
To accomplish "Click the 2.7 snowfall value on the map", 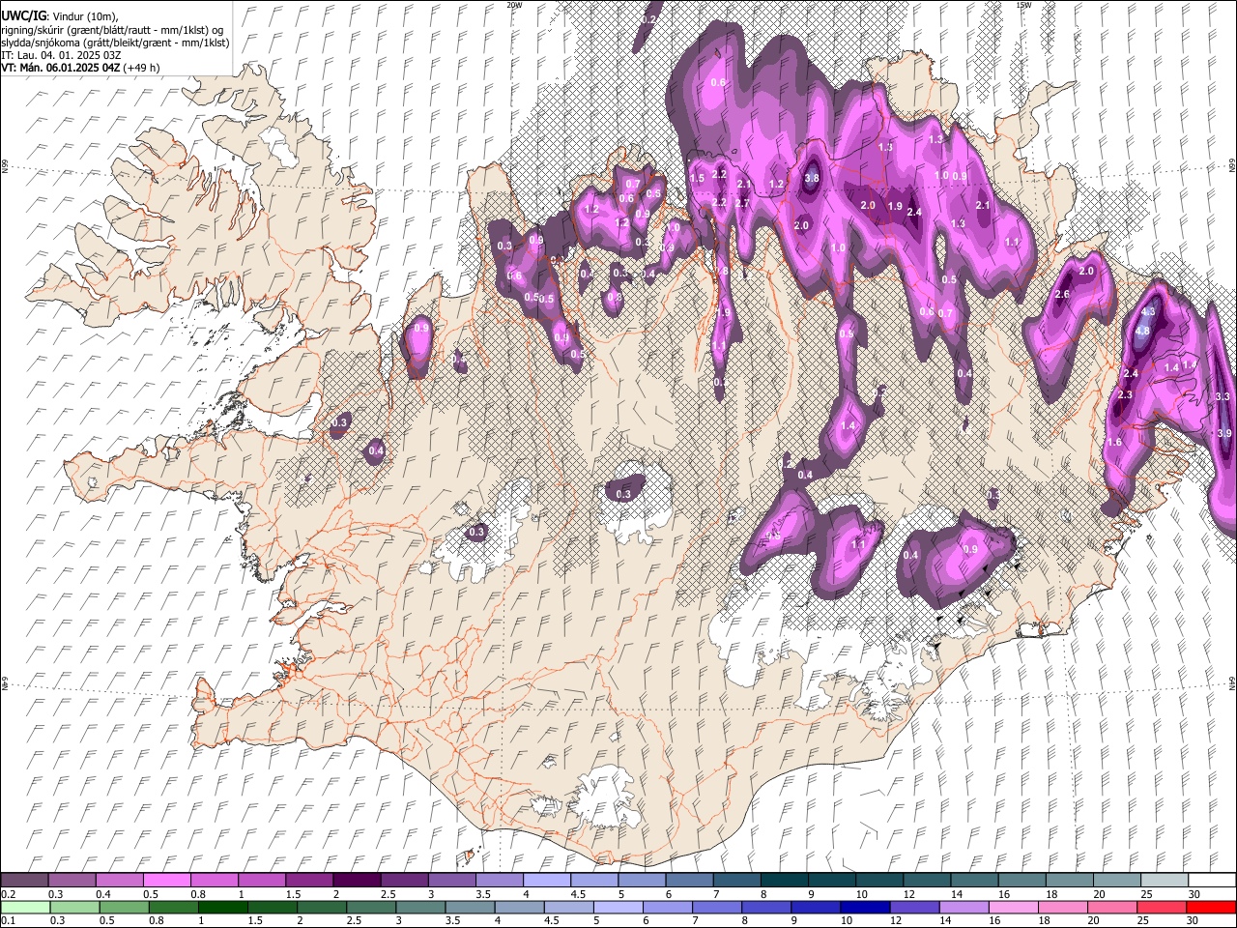I will point(741,204).
